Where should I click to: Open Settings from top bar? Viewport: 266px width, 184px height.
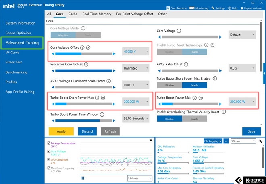(x=218, y=8)
